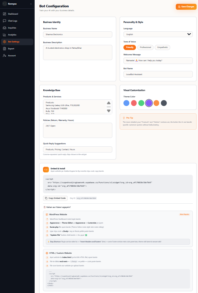Click the Bot Settings gear icon
The height and width of the screenshot is (293, 198).
point(5,42)
